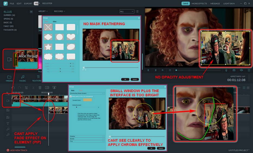Select the first music track icon
The width and height of the screenshot is (253, 153).
tap(8, 129)
